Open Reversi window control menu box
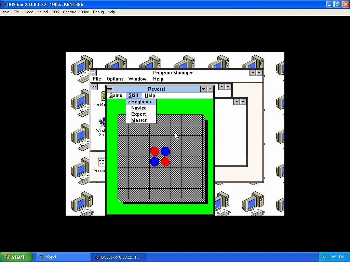Screen dimensions: 350x262 [x=110, y=89]
